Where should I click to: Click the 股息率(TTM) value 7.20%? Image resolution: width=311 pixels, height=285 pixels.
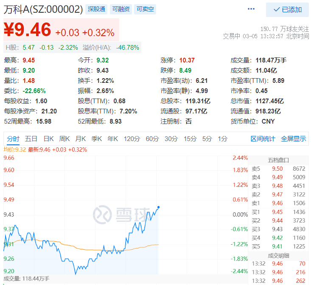(x=128, y=111)
